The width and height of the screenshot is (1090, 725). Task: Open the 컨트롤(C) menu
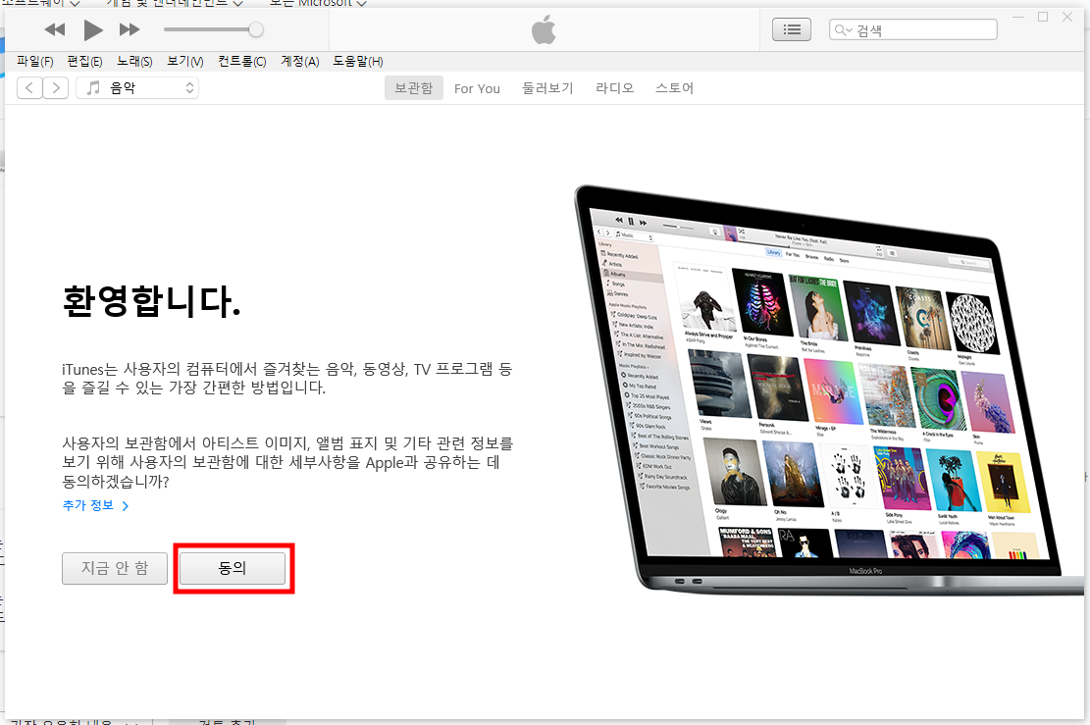[x=242, y=61]
